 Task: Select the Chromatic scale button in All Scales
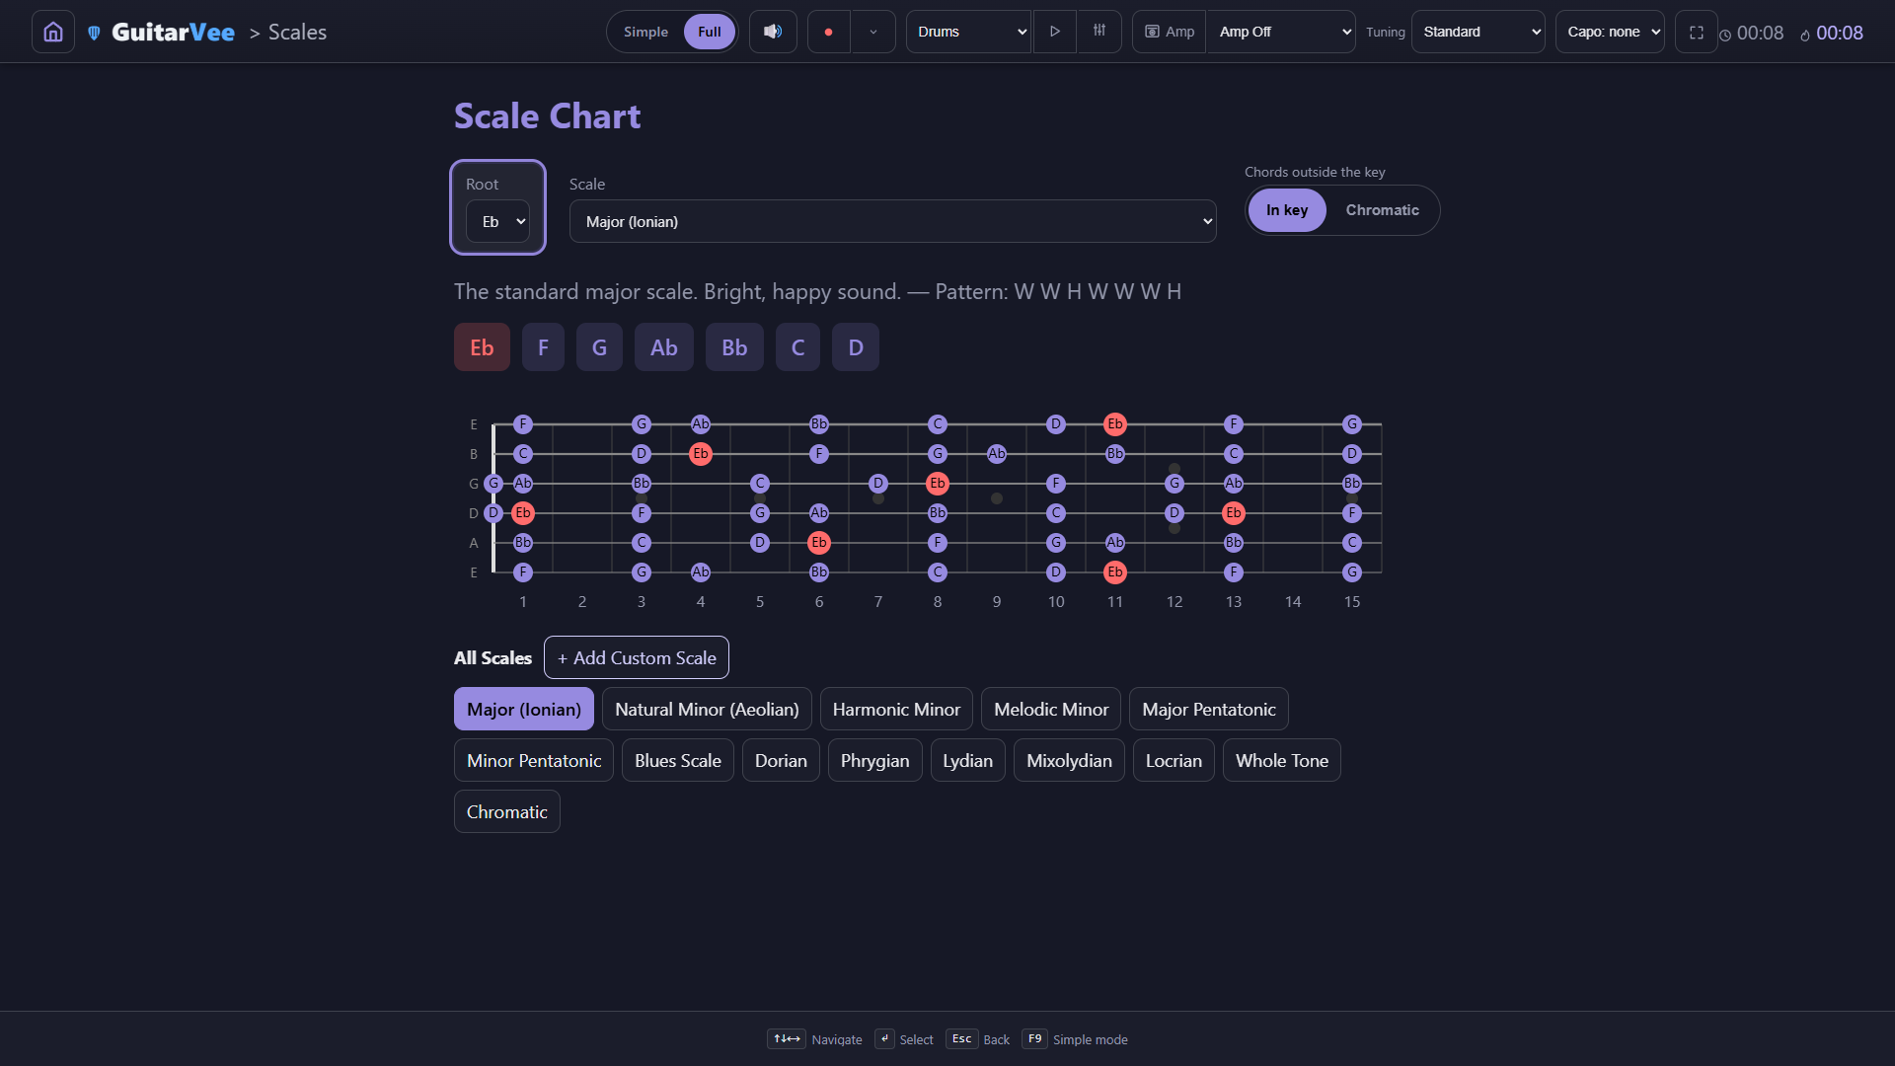[x=507, y=811]
